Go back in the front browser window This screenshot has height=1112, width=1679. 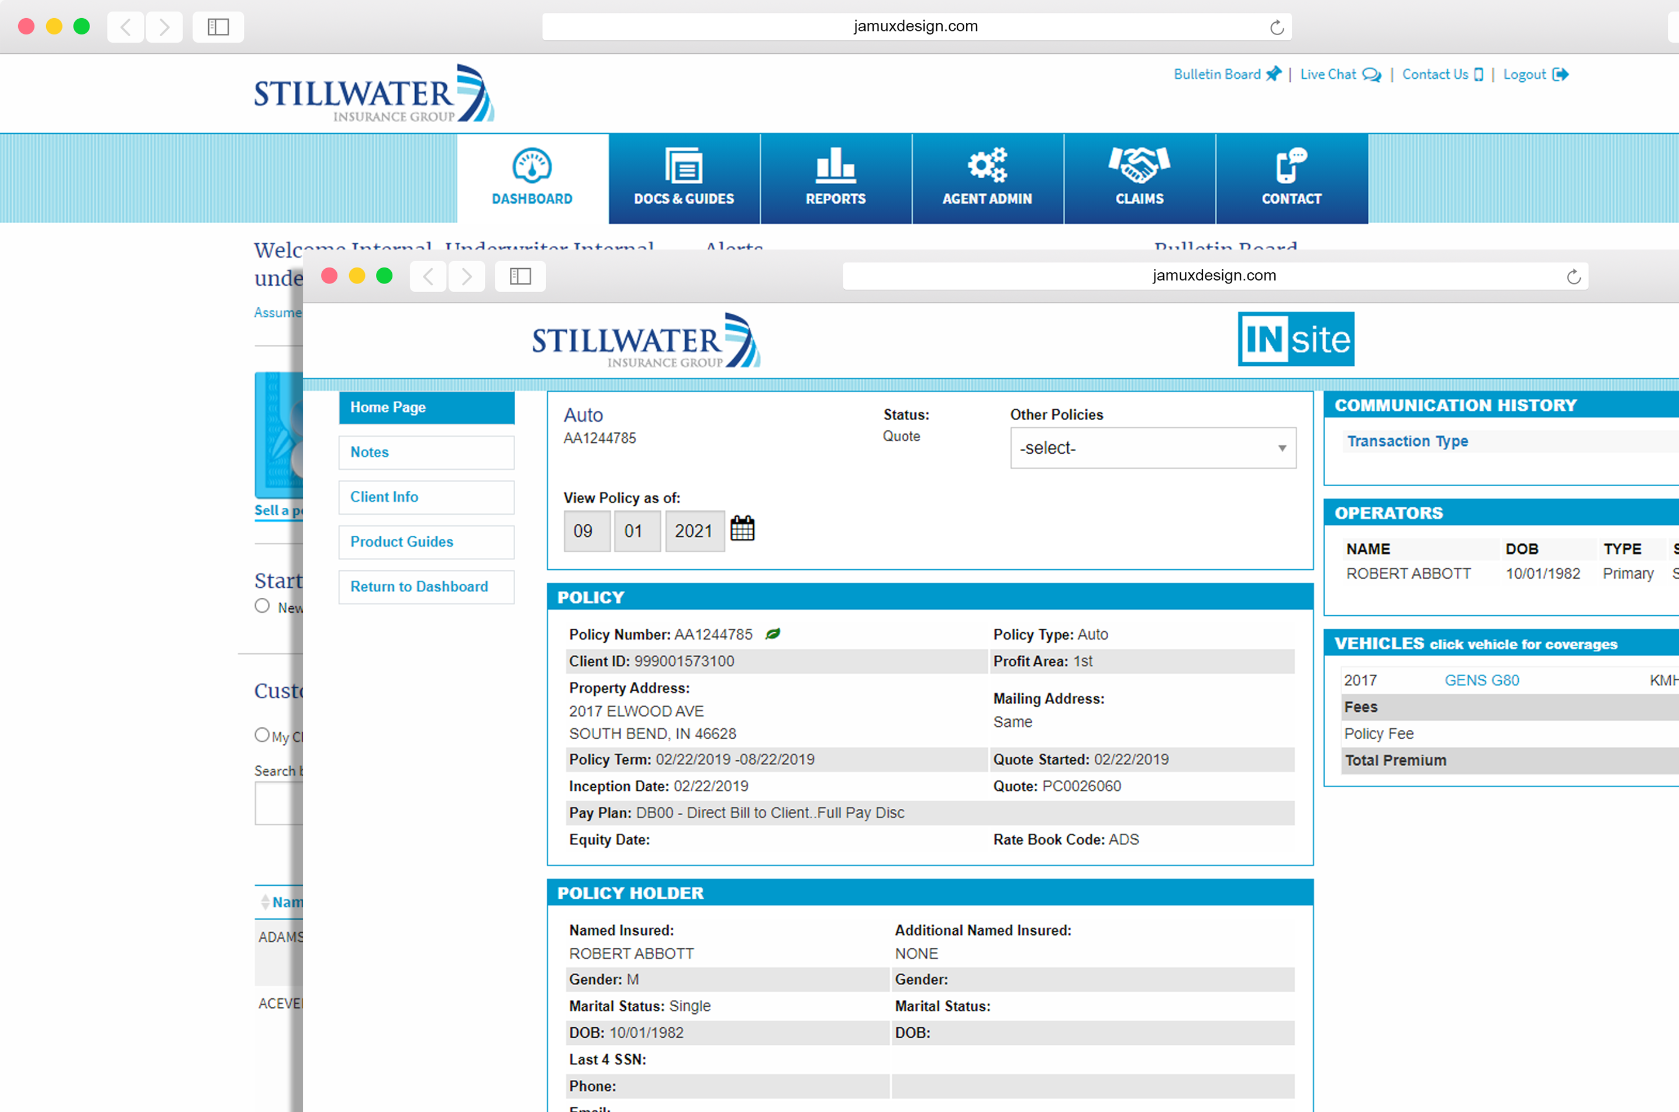click(428, 276)
